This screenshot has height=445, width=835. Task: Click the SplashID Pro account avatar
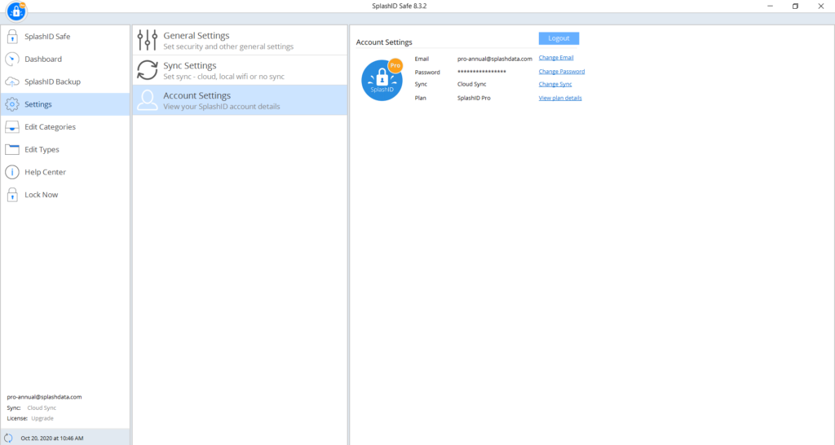click(382, 81)
